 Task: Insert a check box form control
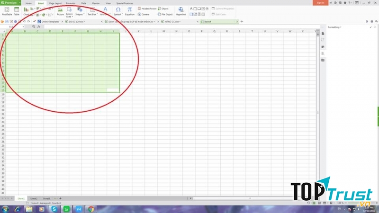point(202,9)
